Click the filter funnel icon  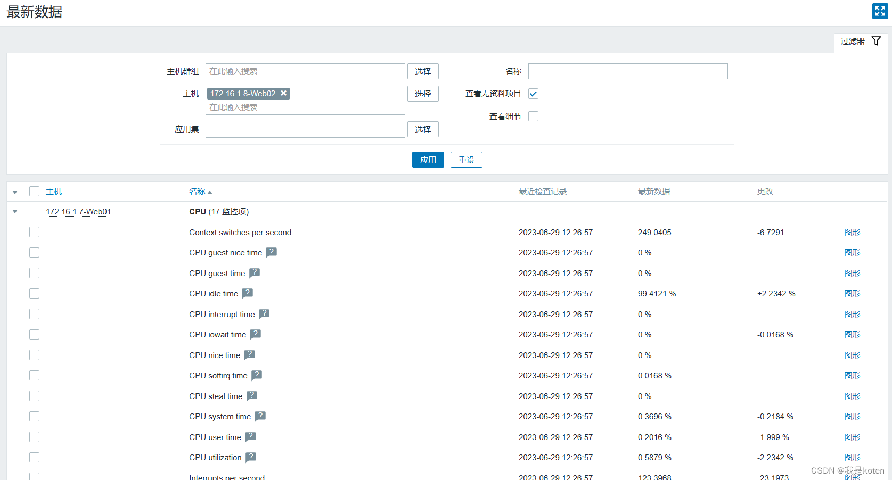[876, 41]
